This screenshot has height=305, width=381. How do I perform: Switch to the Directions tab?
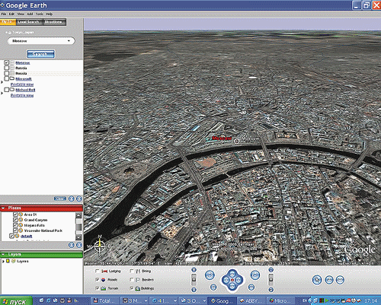pos(54,22)
